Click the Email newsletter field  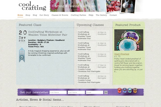coord(94,92)
